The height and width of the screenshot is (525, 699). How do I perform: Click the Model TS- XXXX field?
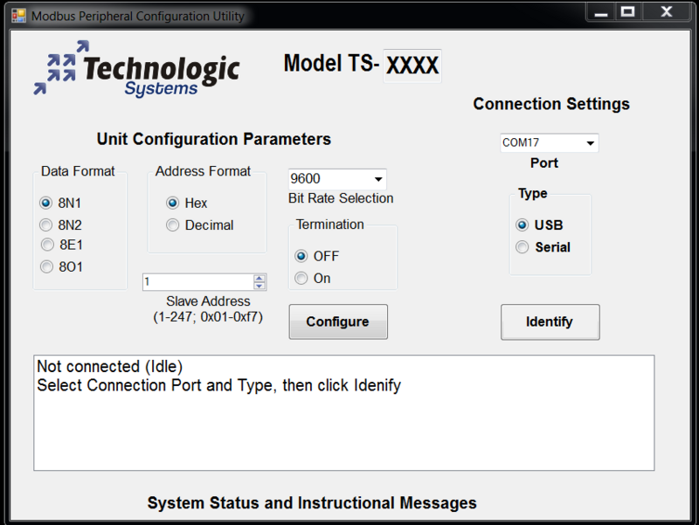click(x=412, y=66)
